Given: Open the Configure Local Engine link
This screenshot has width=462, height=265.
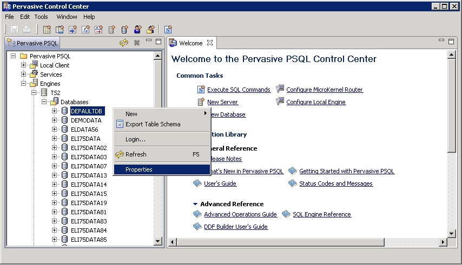Looking at the screenshot, I should click(x=316, y=102).
